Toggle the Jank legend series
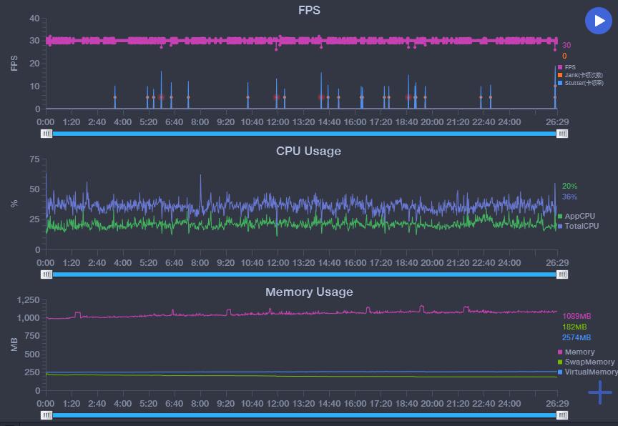Screen dimensions: 618x426 click(580, 75)
